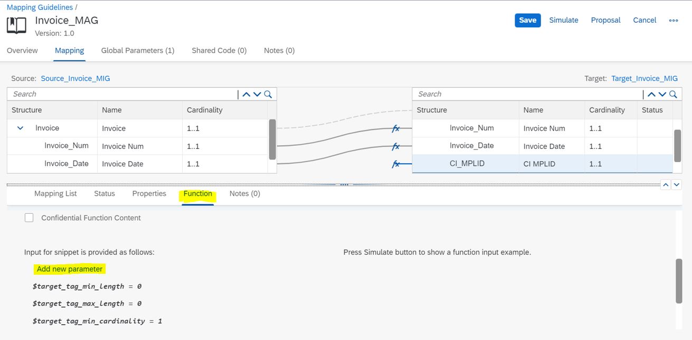Open the Mapping Guidelines breadcrumb link
This screenshot has height=340, width=692.
[40, 7]
